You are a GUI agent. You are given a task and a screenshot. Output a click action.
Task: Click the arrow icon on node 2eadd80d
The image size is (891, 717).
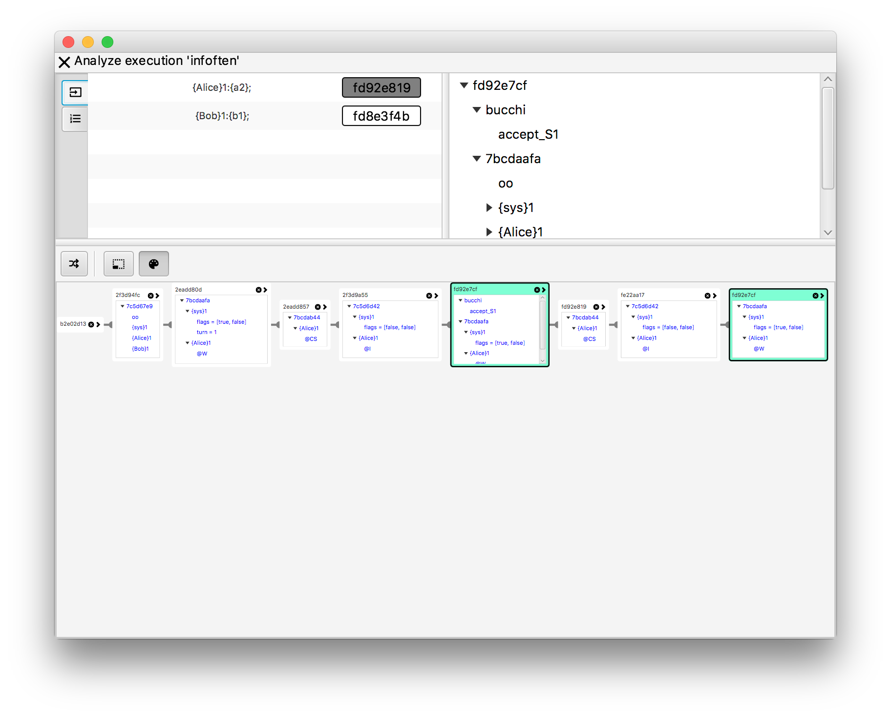tap(265, 290)
